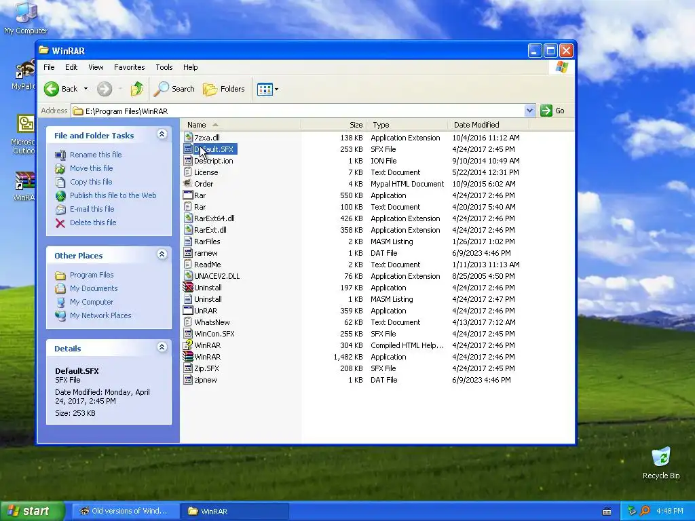Image resolution: width=695 pixels, height=521 pixels.
Task: Select the RarExt64.dll file icon
Action: (x=188, y=218)
